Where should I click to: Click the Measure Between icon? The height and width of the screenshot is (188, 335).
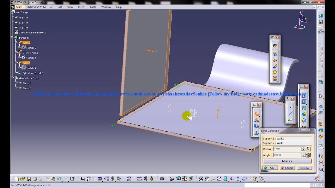click(x=139, y=179)
